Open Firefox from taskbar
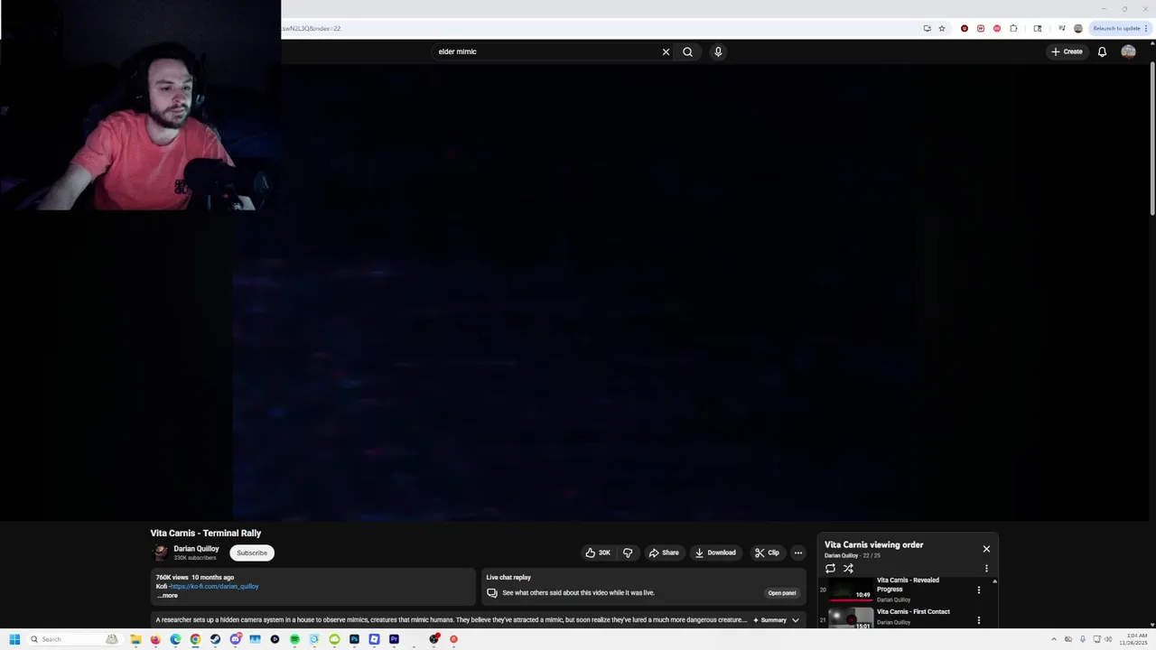1156x650 pixels. click(x=155, y=639)
